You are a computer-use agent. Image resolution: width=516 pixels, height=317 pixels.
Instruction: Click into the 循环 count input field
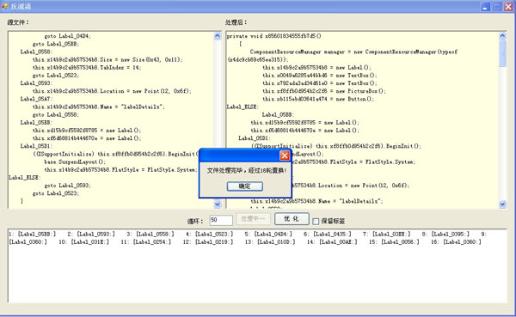point(221,220)
